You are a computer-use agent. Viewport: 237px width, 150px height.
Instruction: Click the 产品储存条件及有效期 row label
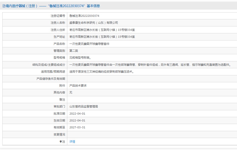[x=51, y=79]
